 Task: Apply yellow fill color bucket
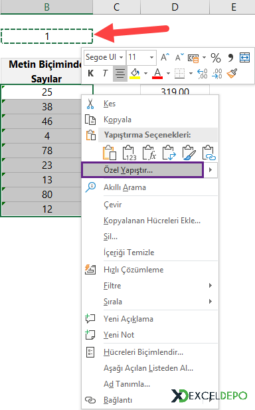click(135, 74)
